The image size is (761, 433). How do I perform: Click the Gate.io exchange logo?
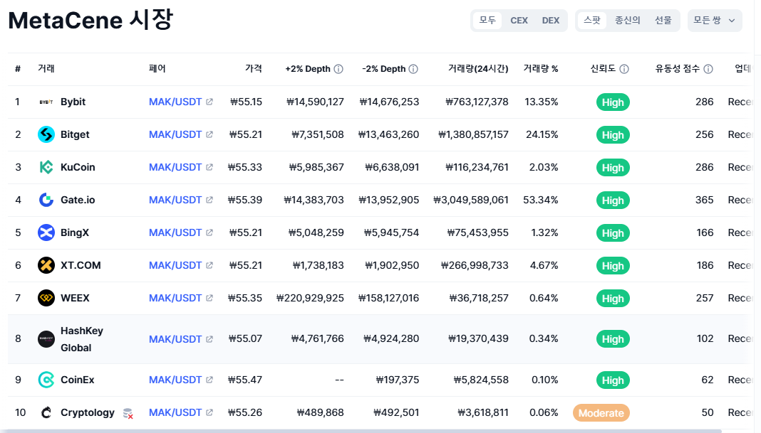pyautogui.click(x=46, y=200)
